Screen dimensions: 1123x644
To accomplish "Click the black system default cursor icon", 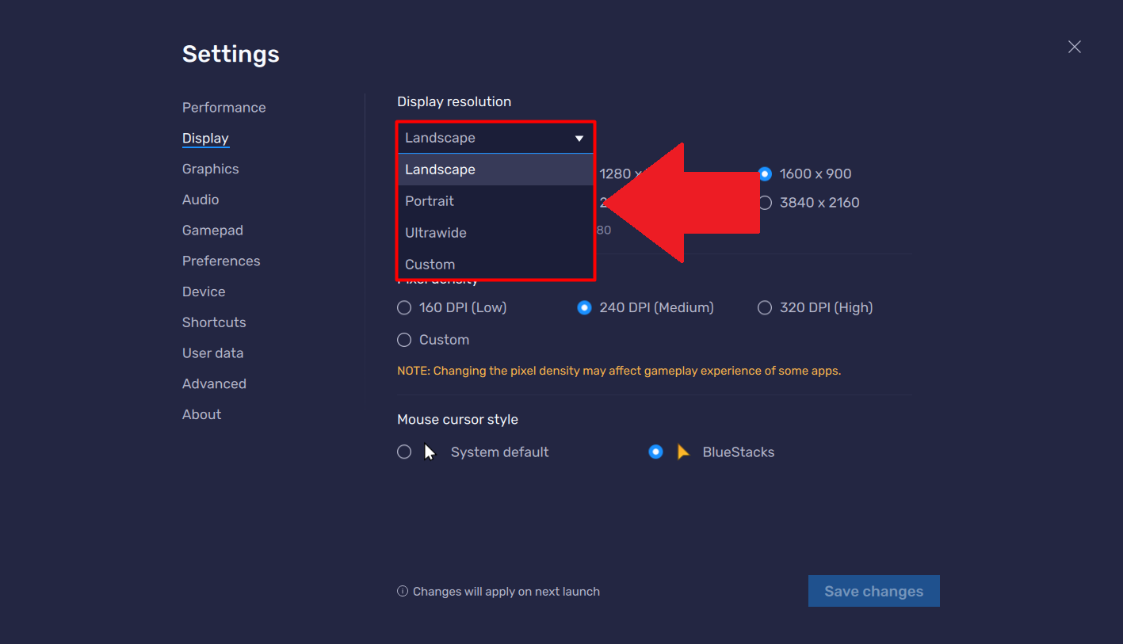I will 428,452.
